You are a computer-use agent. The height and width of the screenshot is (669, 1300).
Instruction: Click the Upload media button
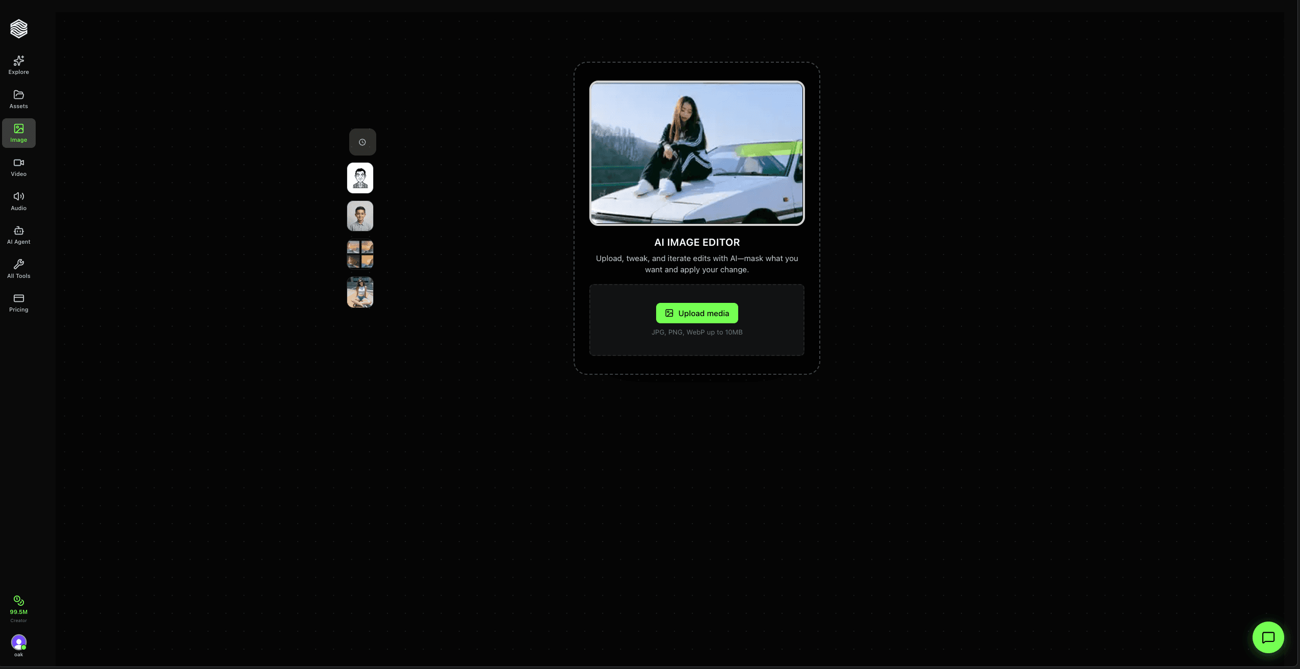coord(696,313)
